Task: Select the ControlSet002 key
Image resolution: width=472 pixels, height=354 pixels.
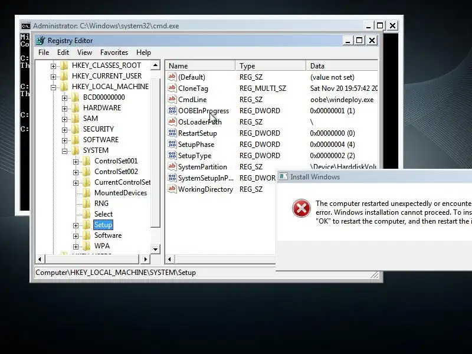Action: (116, 172)
